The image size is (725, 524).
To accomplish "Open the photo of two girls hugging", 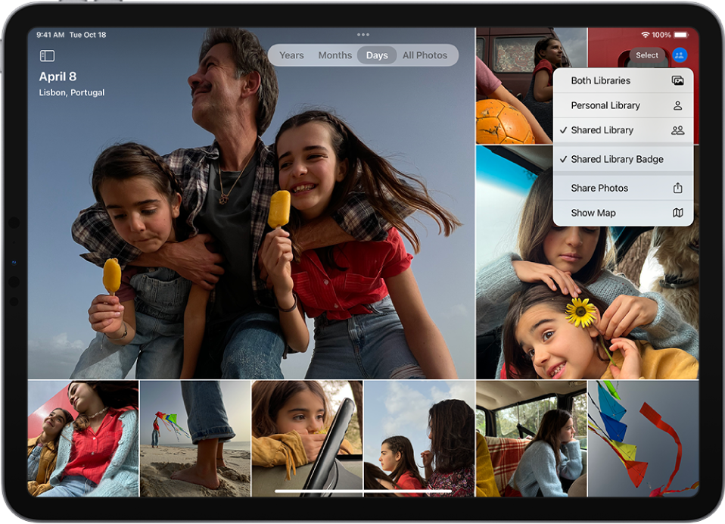I will (83, 438).
